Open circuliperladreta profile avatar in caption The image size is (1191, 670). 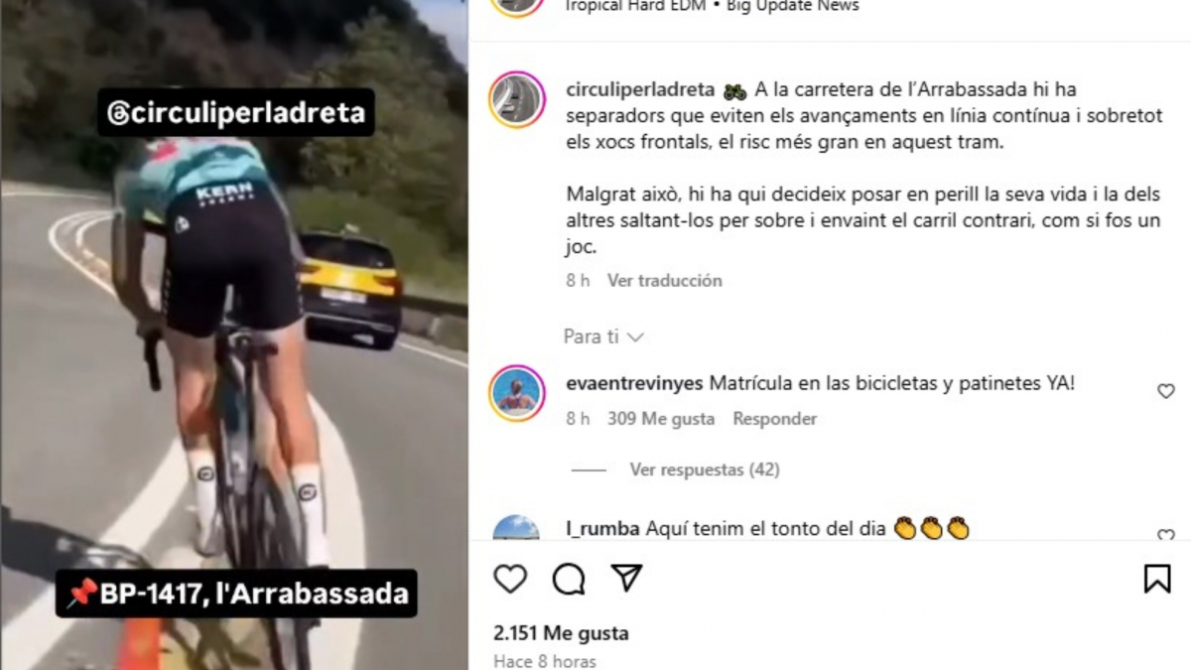pyautogui.click(x=517, y=100)
